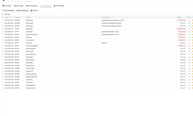This screenshot has height=116, width=193.
Task: Toggle the select-all header checkbox
Action: point(3,17)
